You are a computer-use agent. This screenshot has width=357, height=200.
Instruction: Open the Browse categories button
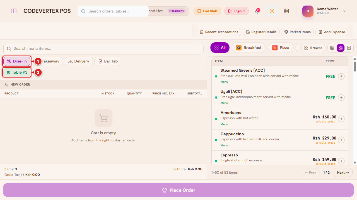click(x=313, y=48)
